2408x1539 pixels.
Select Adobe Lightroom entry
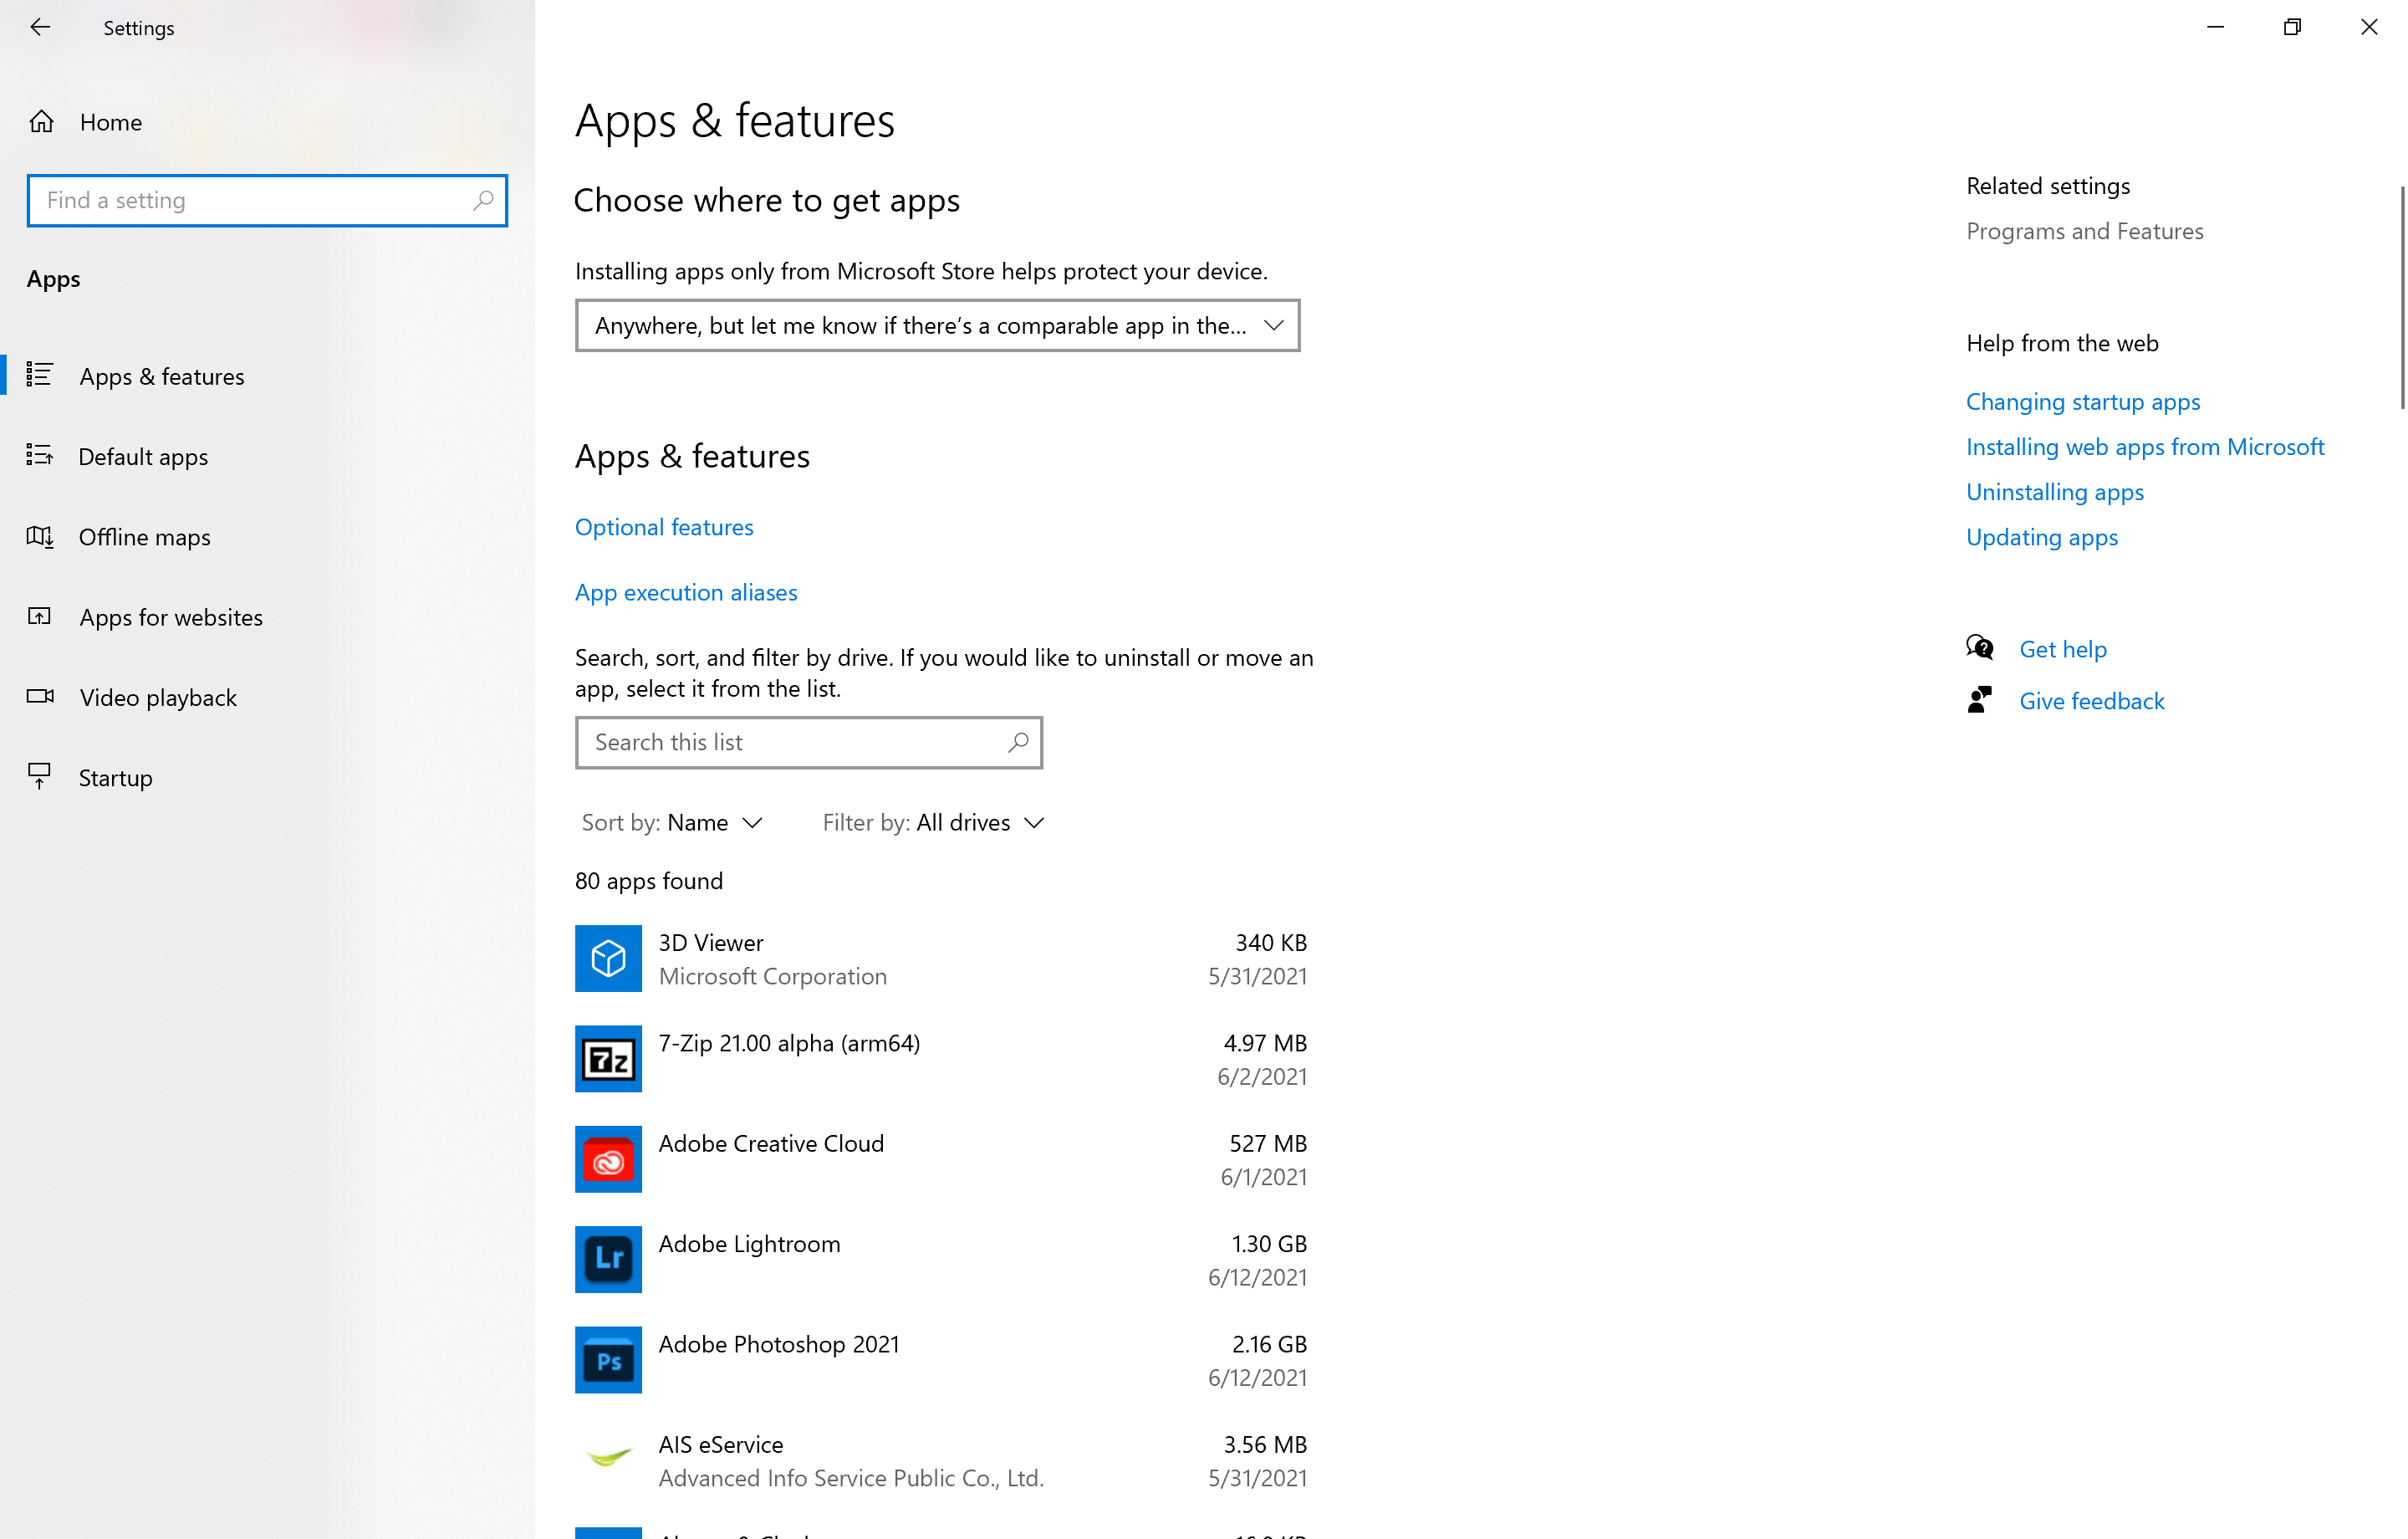tap(941, 1260)
